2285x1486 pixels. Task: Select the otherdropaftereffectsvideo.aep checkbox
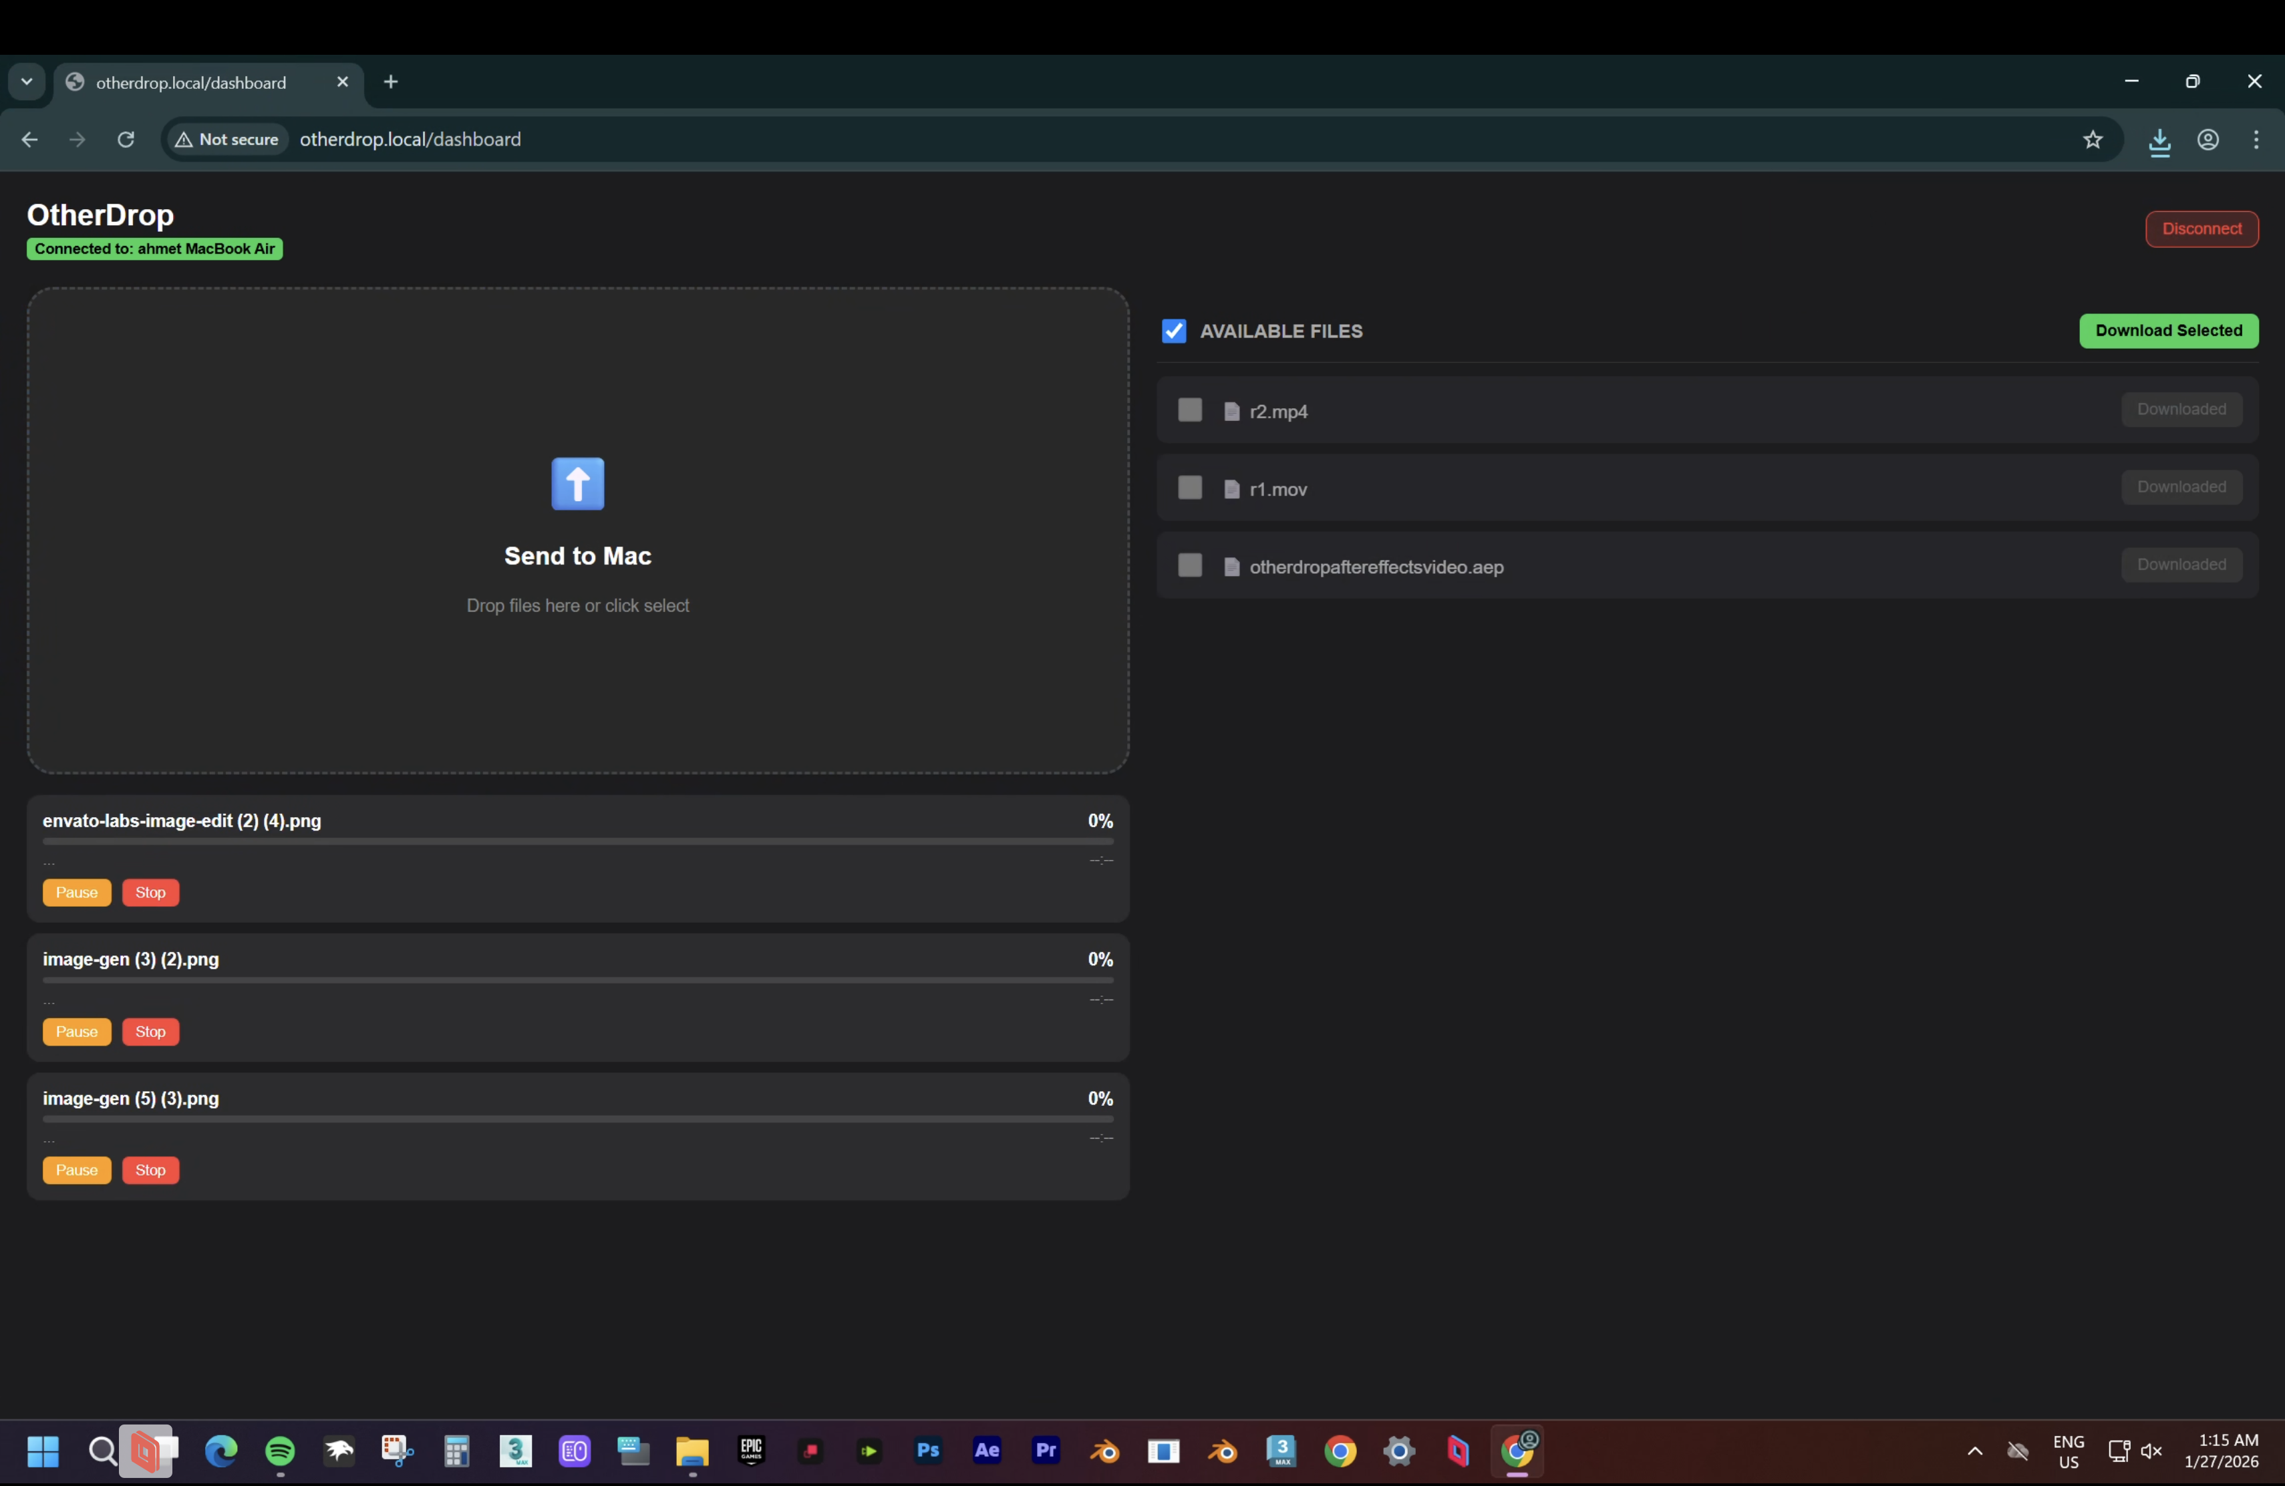click(1189, 565)
